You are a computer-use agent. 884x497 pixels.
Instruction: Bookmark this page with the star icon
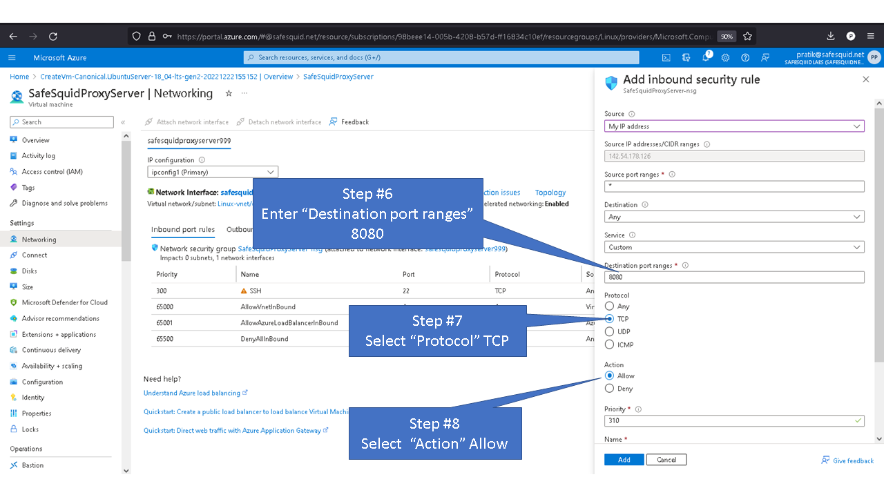(747, 36)
